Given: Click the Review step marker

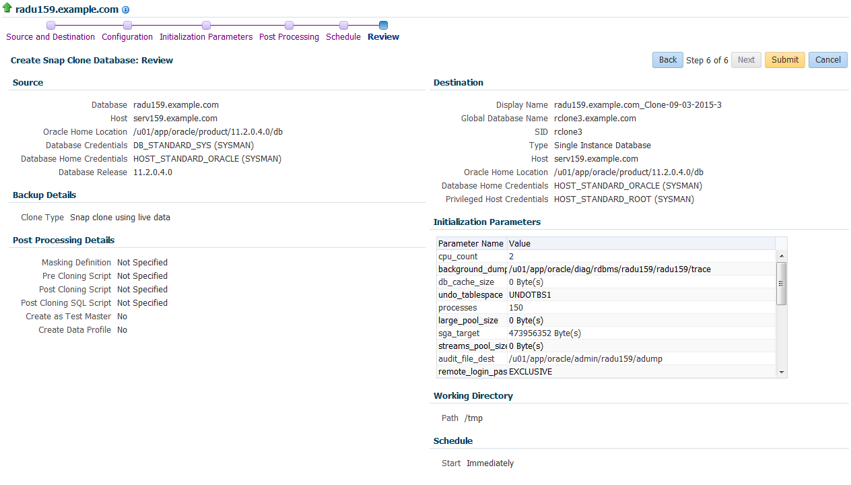Looking at the screenshot, I should 383,26.
